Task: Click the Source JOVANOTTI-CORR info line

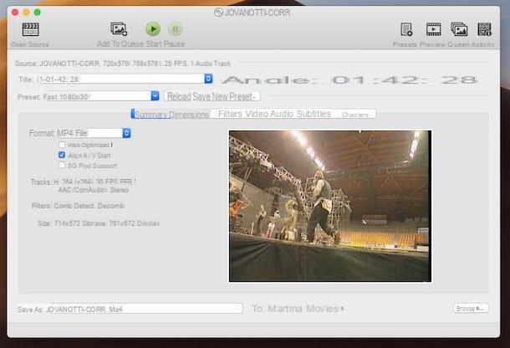Action: [123, 64]
